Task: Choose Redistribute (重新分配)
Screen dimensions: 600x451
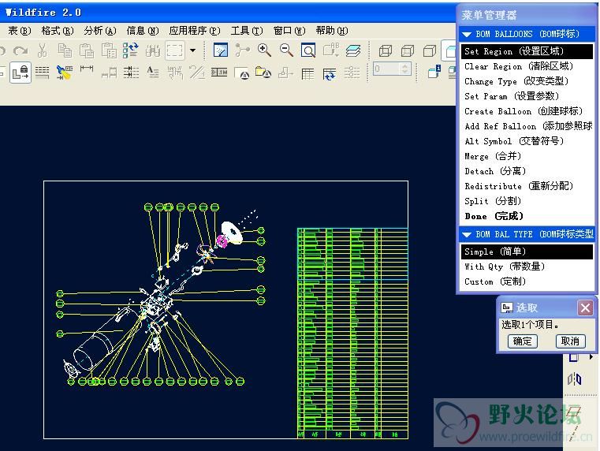Action: pyautogui.click(x=527, y=186)
